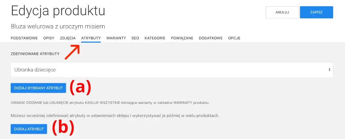Open the PODSTAWOWE tab

pyautogui.click(x=24, y=38)
